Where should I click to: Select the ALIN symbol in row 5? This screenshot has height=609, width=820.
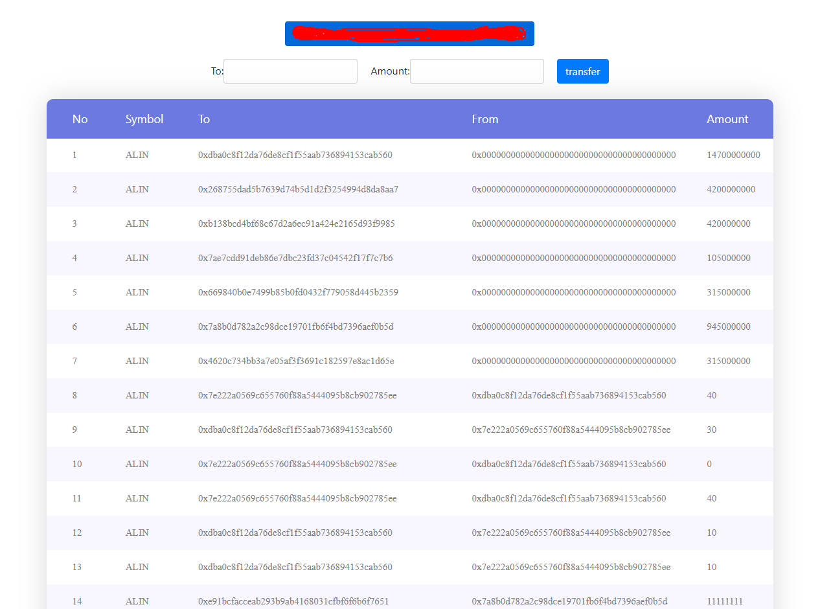[x=137, y=292]
